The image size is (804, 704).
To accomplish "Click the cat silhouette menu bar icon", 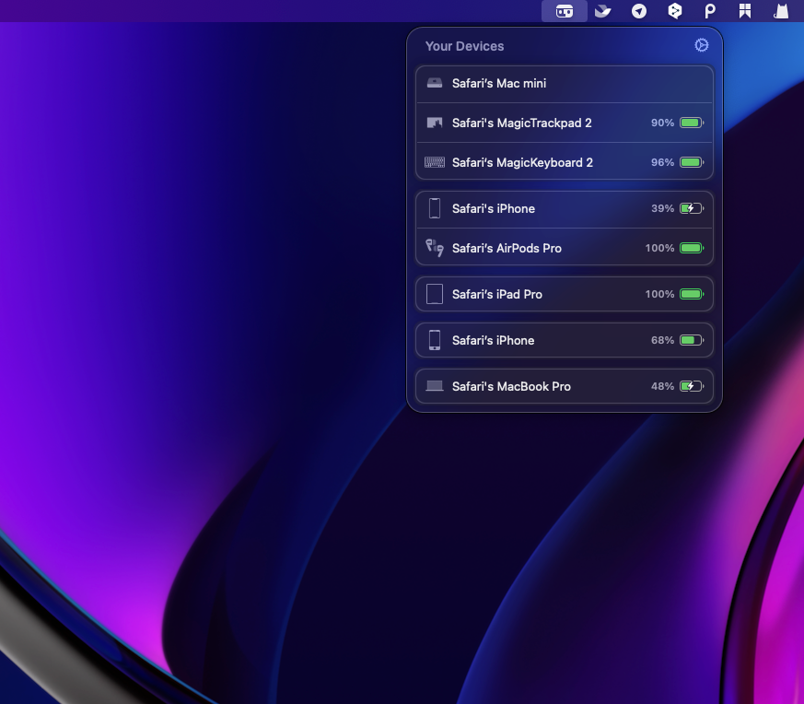I will [x=781, y=11].
